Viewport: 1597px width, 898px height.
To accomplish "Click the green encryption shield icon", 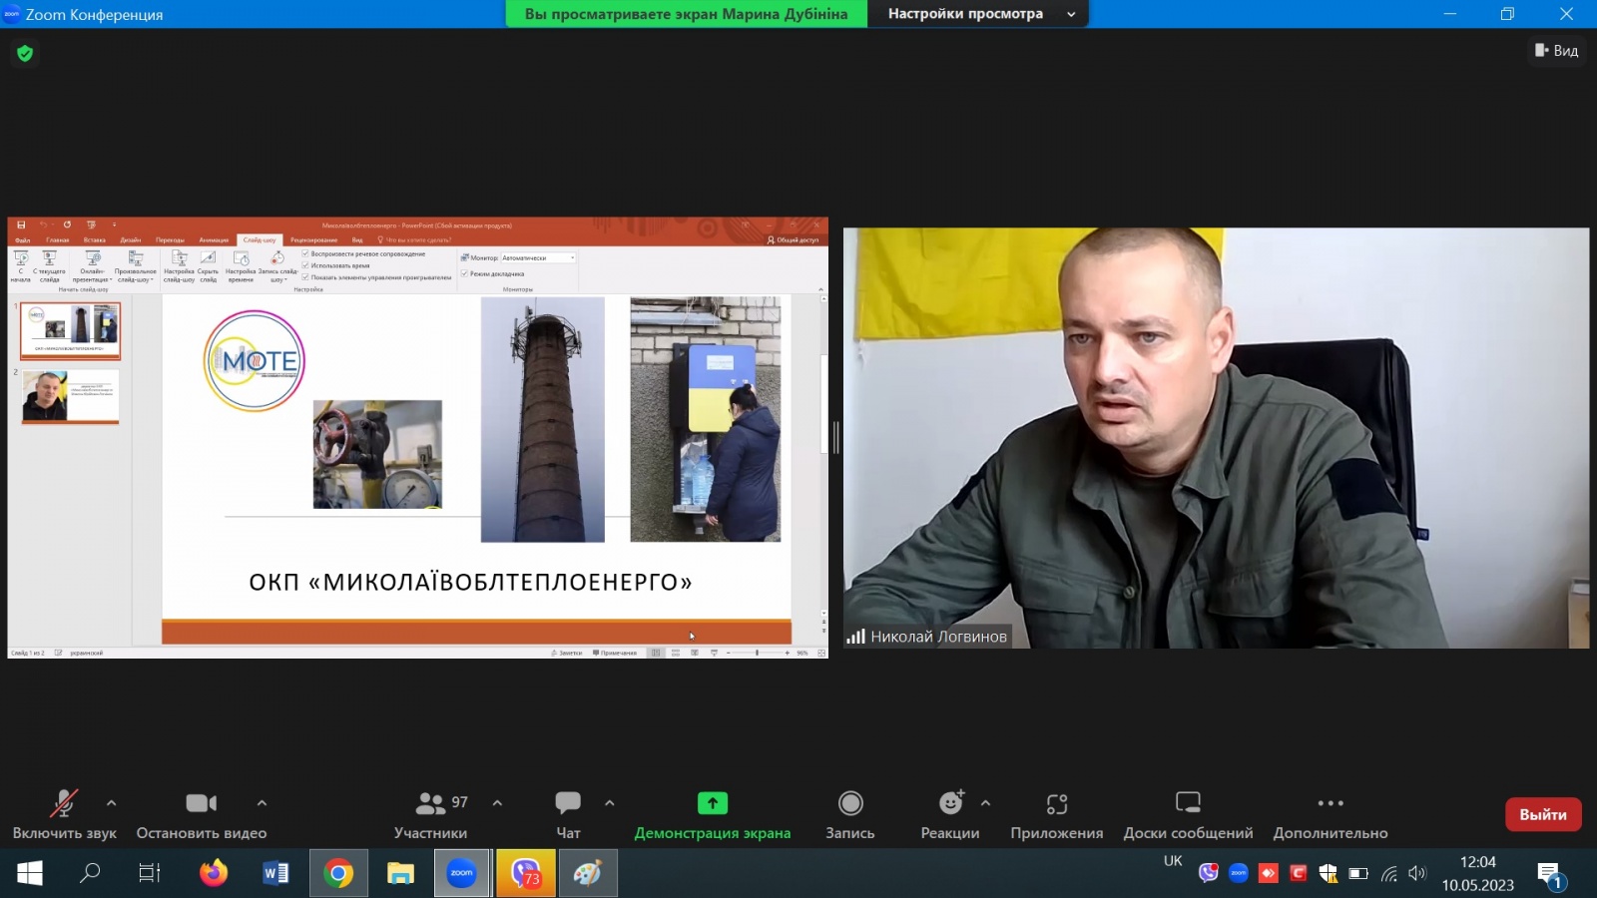I will 25,53.
